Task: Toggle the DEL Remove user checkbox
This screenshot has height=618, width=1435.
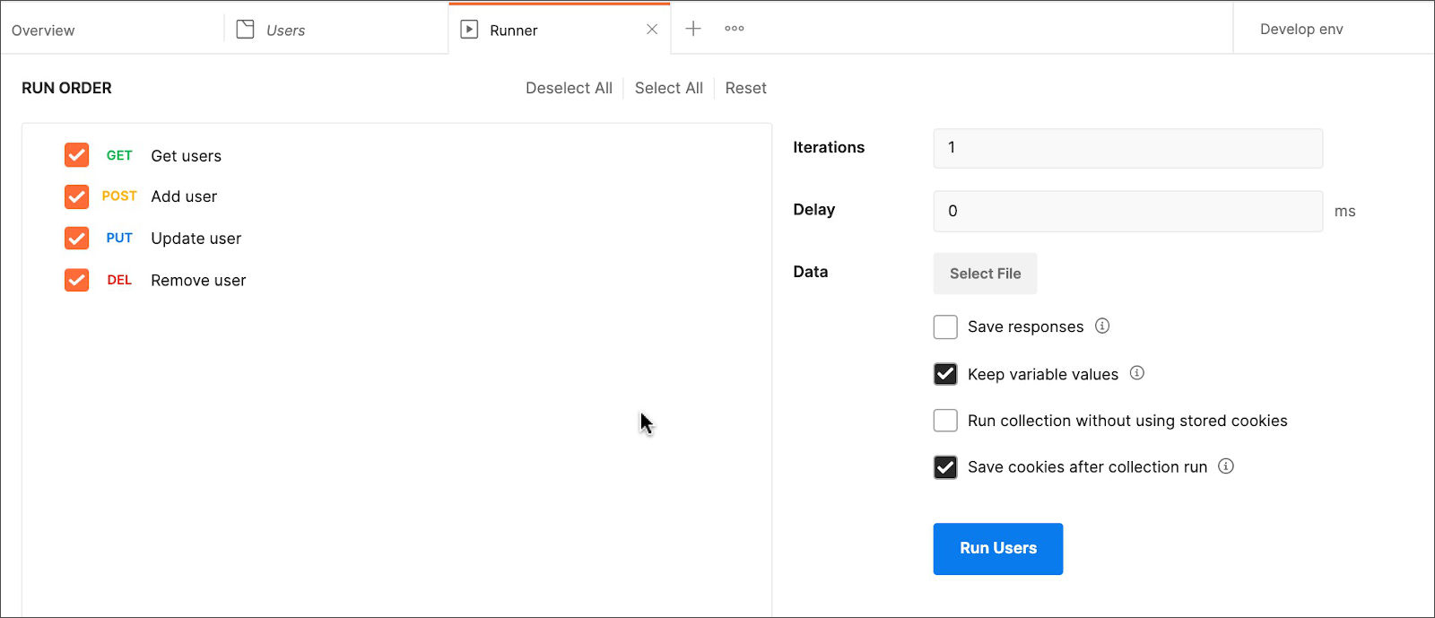Action: [77, 280]
